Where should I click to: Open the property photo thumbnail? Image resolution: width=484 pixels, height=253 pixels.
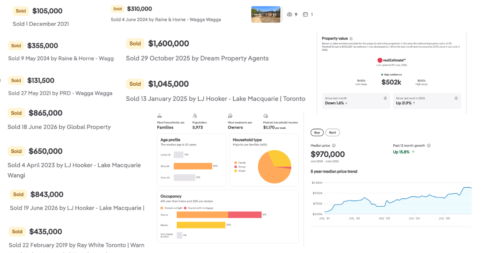click(x=266, y=15)
